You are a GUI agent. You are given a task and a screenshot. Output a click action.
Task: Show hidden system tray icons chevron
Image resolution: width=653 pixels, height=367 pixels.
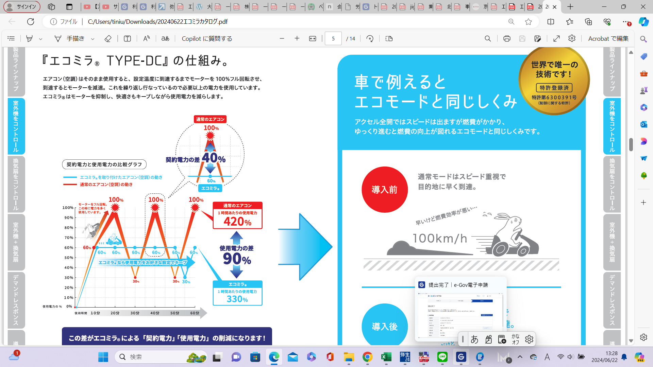pos(520,357)
